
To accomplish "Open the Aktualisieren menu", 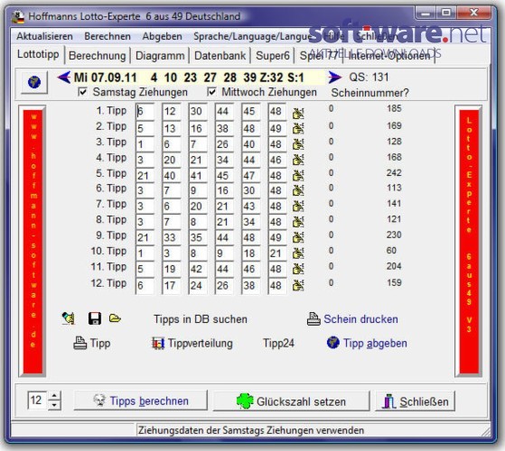I will 45,36.
